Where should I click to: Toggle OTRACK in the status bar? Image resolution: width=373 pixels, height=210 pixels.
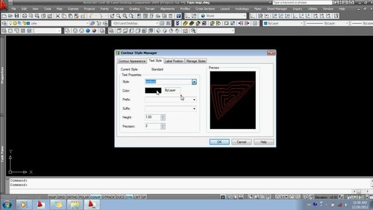tap(108, 197)
